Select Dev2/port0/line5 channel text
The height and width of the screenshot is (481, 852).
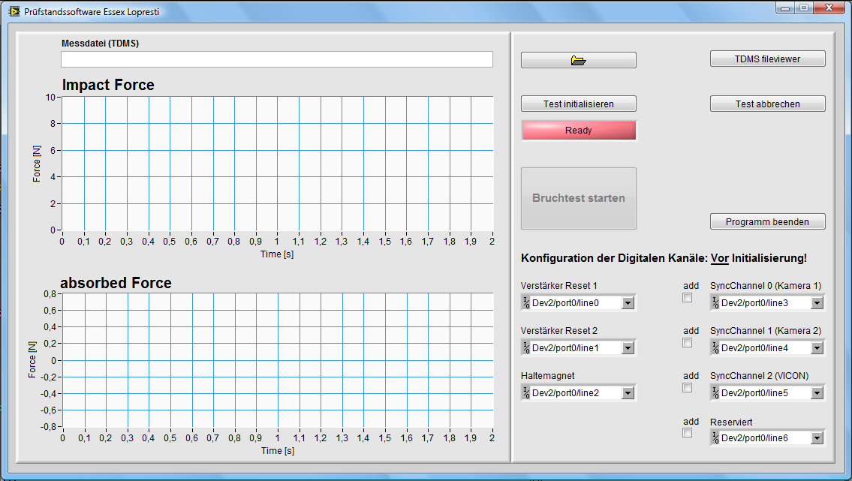(x=754, y=393)
